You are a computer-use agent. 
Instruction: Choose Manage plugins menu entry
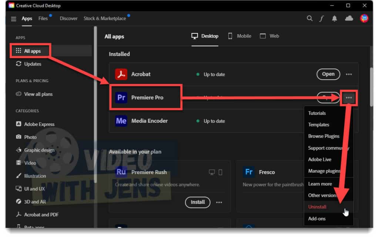coord(324,171)
